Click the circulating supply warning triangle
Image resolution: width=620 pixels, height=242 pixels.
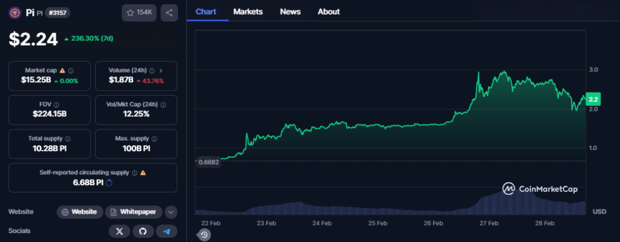(143, 173)
